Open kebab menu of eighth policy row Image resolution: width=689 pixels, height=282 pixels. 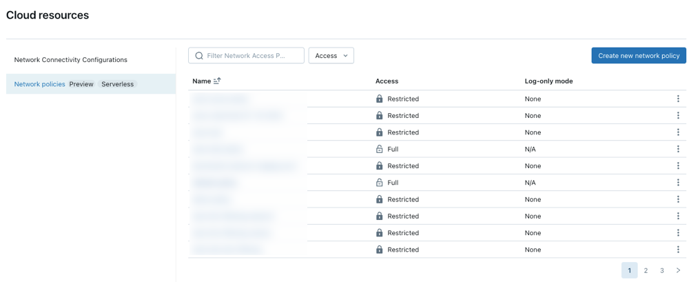click(678, 216)
